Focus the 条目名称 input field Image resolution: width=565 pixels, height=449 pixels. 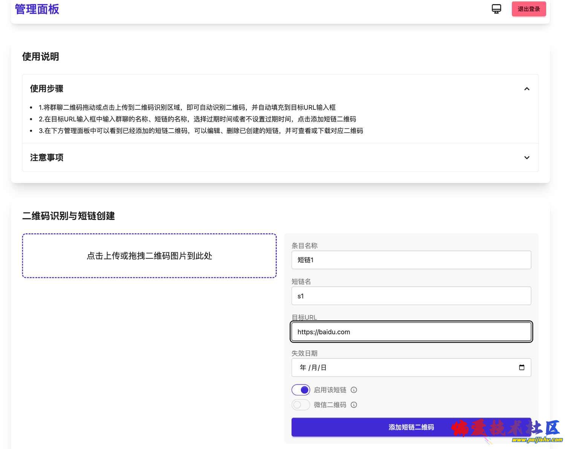coord(411,260)
